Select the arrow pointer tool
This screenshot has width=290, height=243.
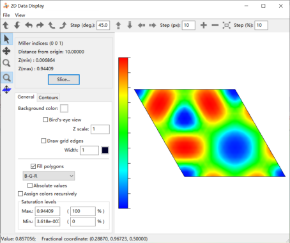[x=6, y=39]
